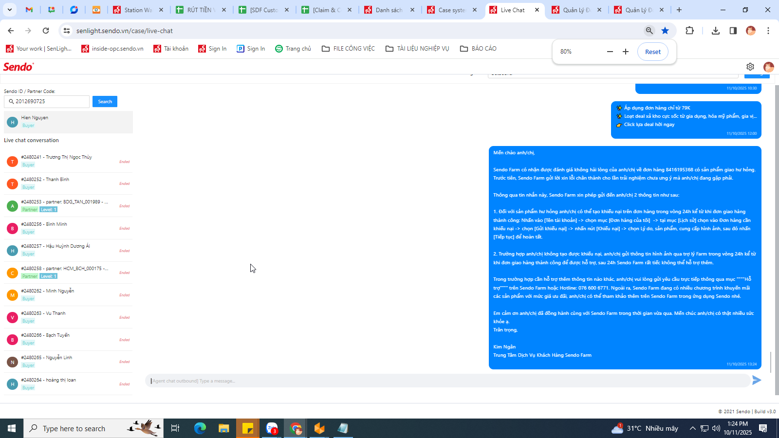779x438 pixels.
Task: Expand the FILE CÔNG VIỆC bookmark folder
Action: (x=348, y=49)
